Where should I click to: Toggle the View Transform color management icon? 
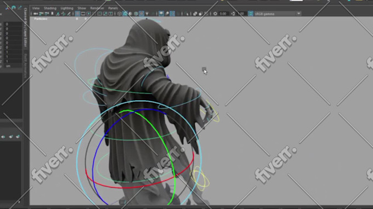pyautogui.click(x=251, y=14)
